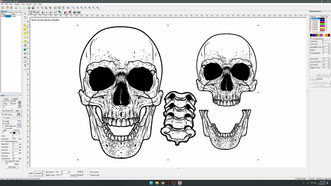The image size is (331, 186).
Task: Select the Line draw tool
Action: coord(25,21)
